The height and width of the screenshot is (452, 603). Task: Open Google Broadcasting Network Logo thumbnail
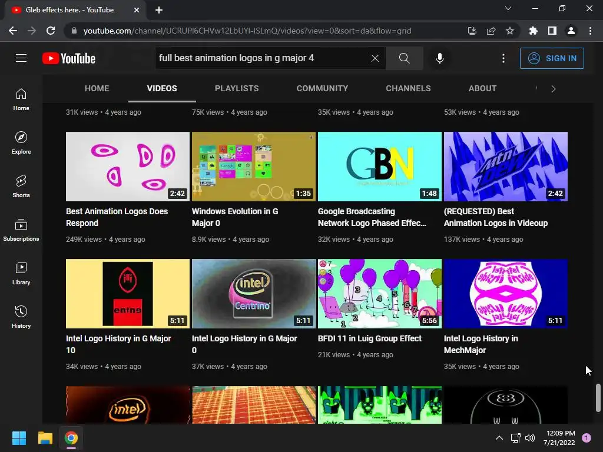coord(380,167)
